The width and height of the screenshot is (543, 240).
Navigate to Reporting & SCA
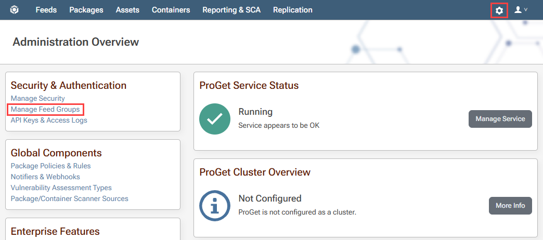pos(231,10)
